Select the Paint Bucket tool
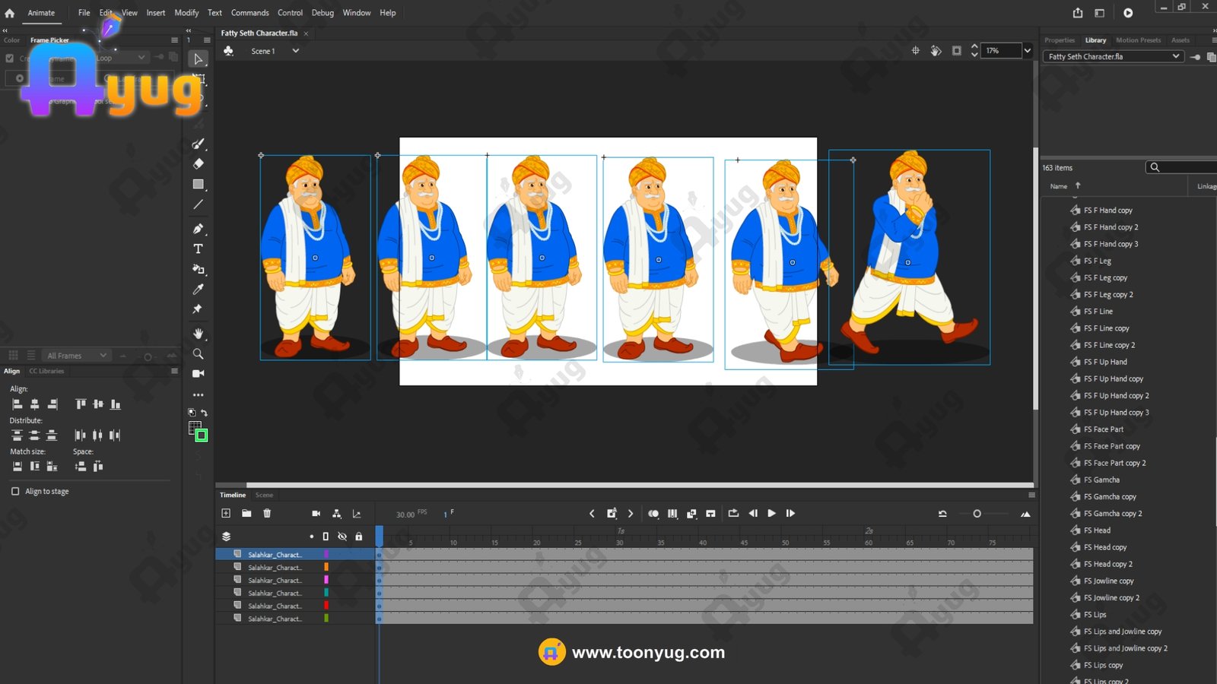Image resolution: width=1217 pixels, height=684 pixels. [x=199, y=269]
